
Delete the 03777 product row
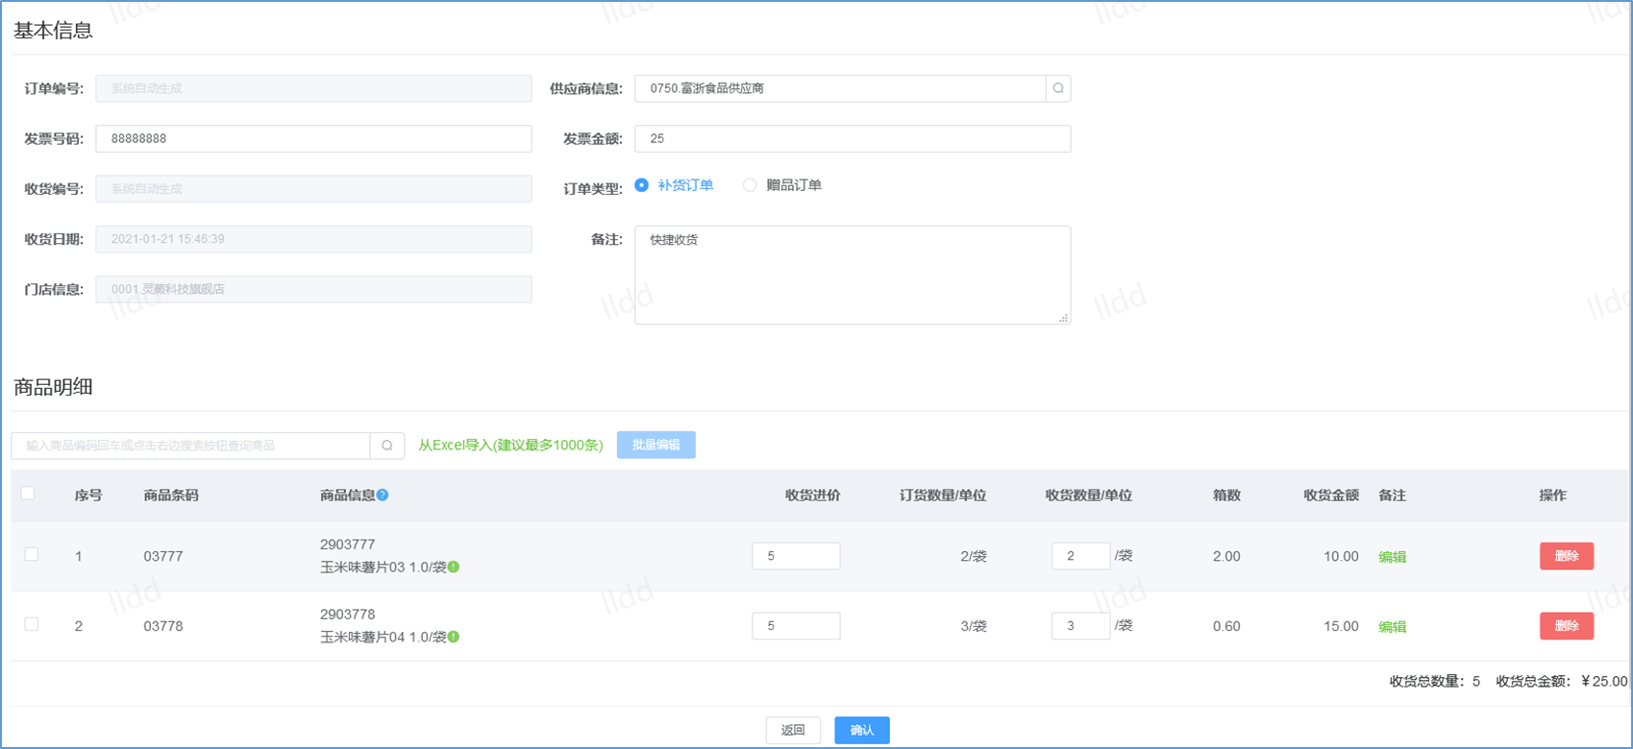click(1566, 556)
